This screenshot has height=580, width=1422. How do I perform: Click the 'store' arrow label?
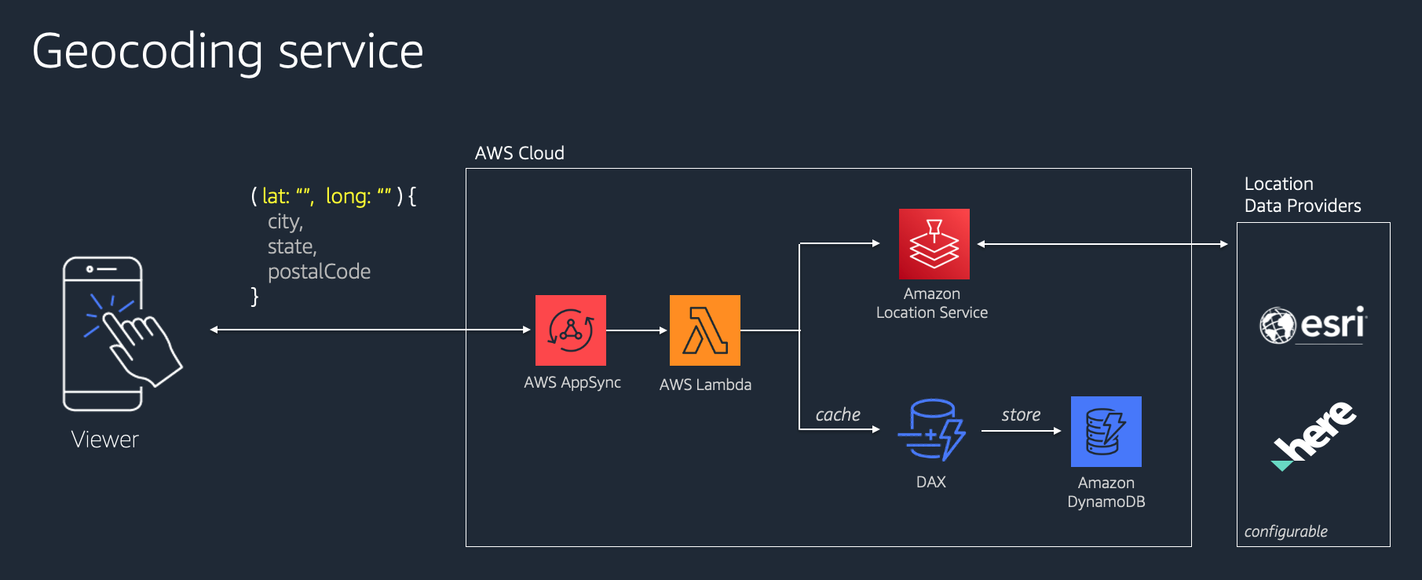[x=1021, y=414]
